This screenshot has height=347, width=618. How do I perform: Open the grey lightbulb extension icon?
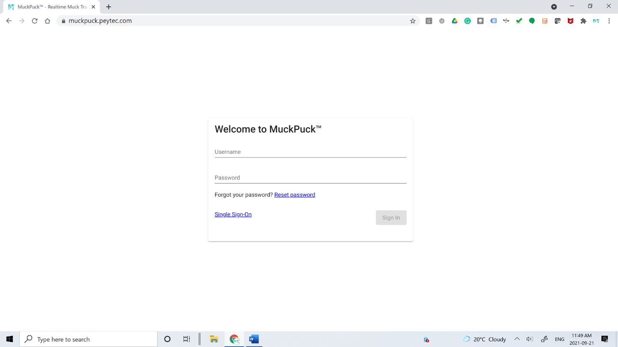(480, 21)
